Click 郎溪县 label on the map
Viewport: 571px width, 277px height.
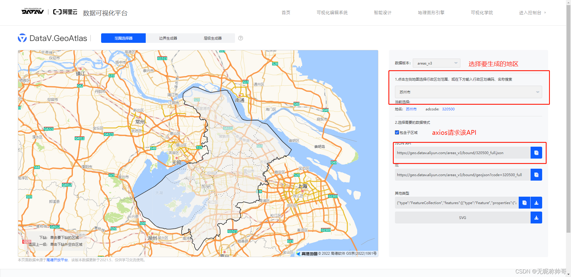point(54,201)
